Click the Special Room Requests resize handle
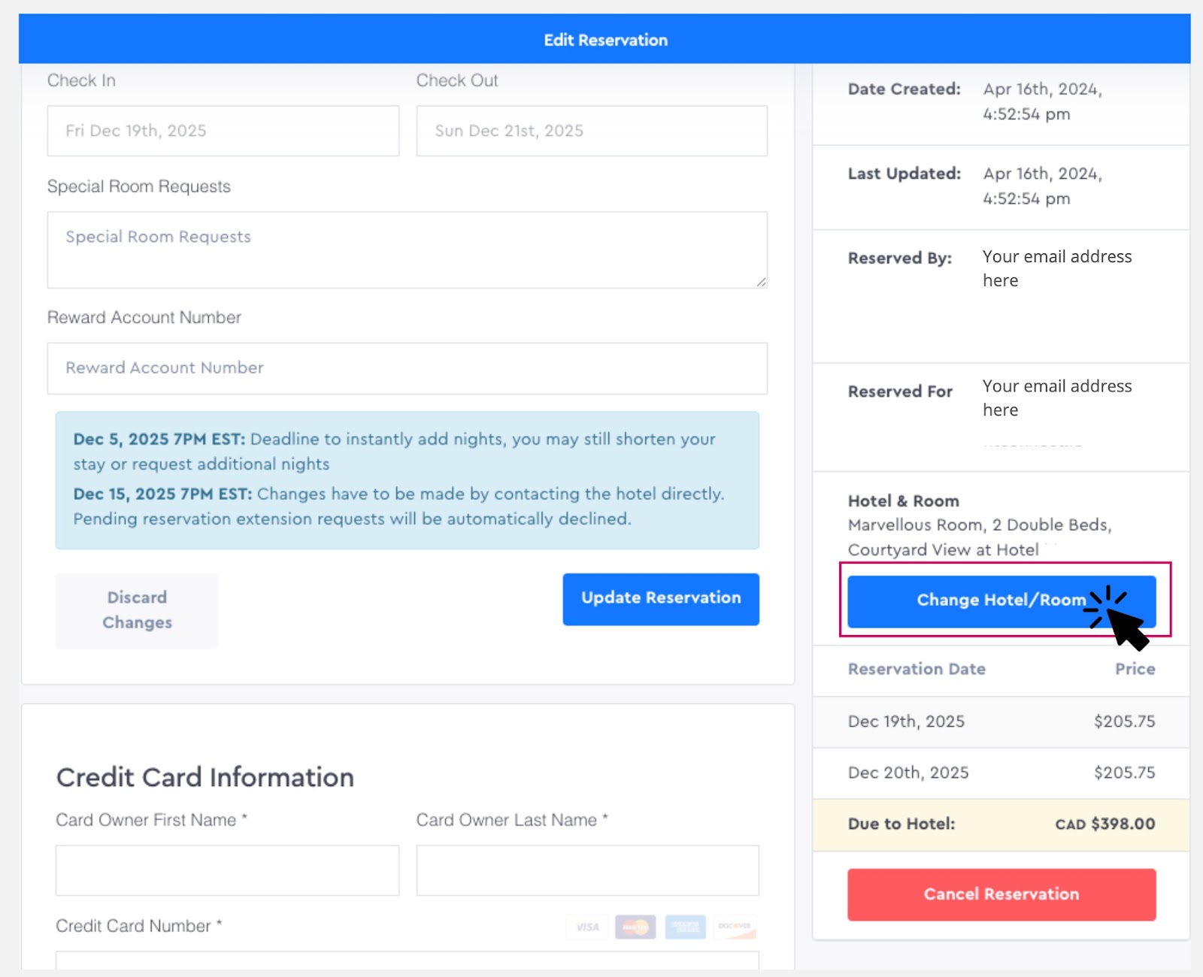1203x977 pixels. coord(761,282)
